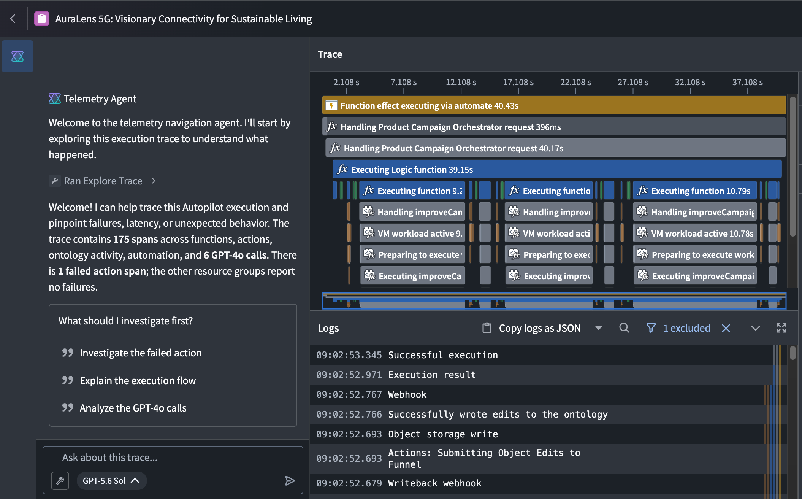Select the Writeback webhook log row
Viewport: 802px width, 499px height.
(548, 483)
